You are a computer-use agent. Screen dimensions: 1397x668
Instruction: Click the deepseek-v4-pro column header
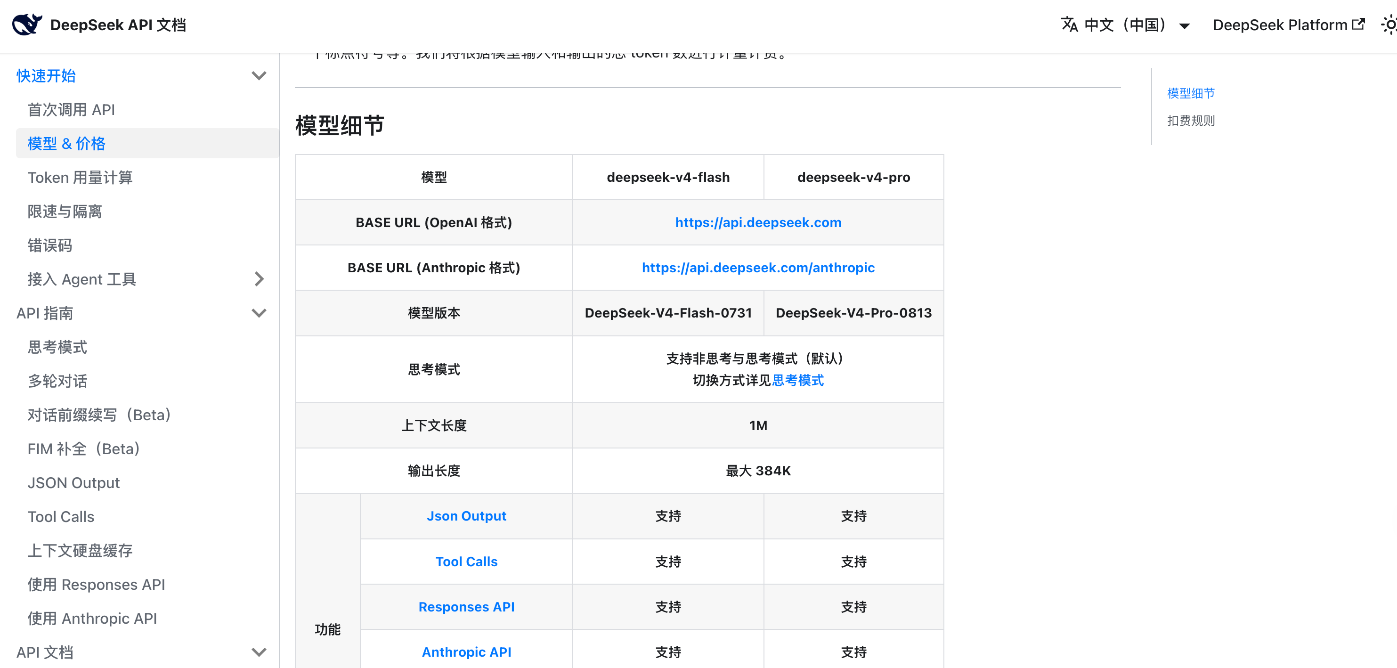(x=853, y=177)
